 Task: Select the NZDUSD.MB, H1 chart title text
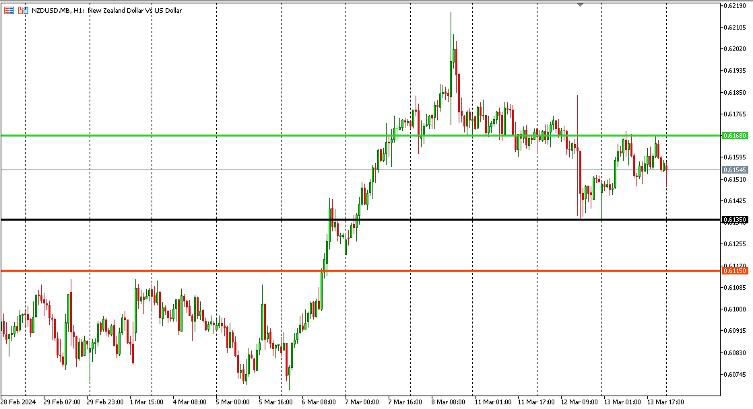point(107,10)
